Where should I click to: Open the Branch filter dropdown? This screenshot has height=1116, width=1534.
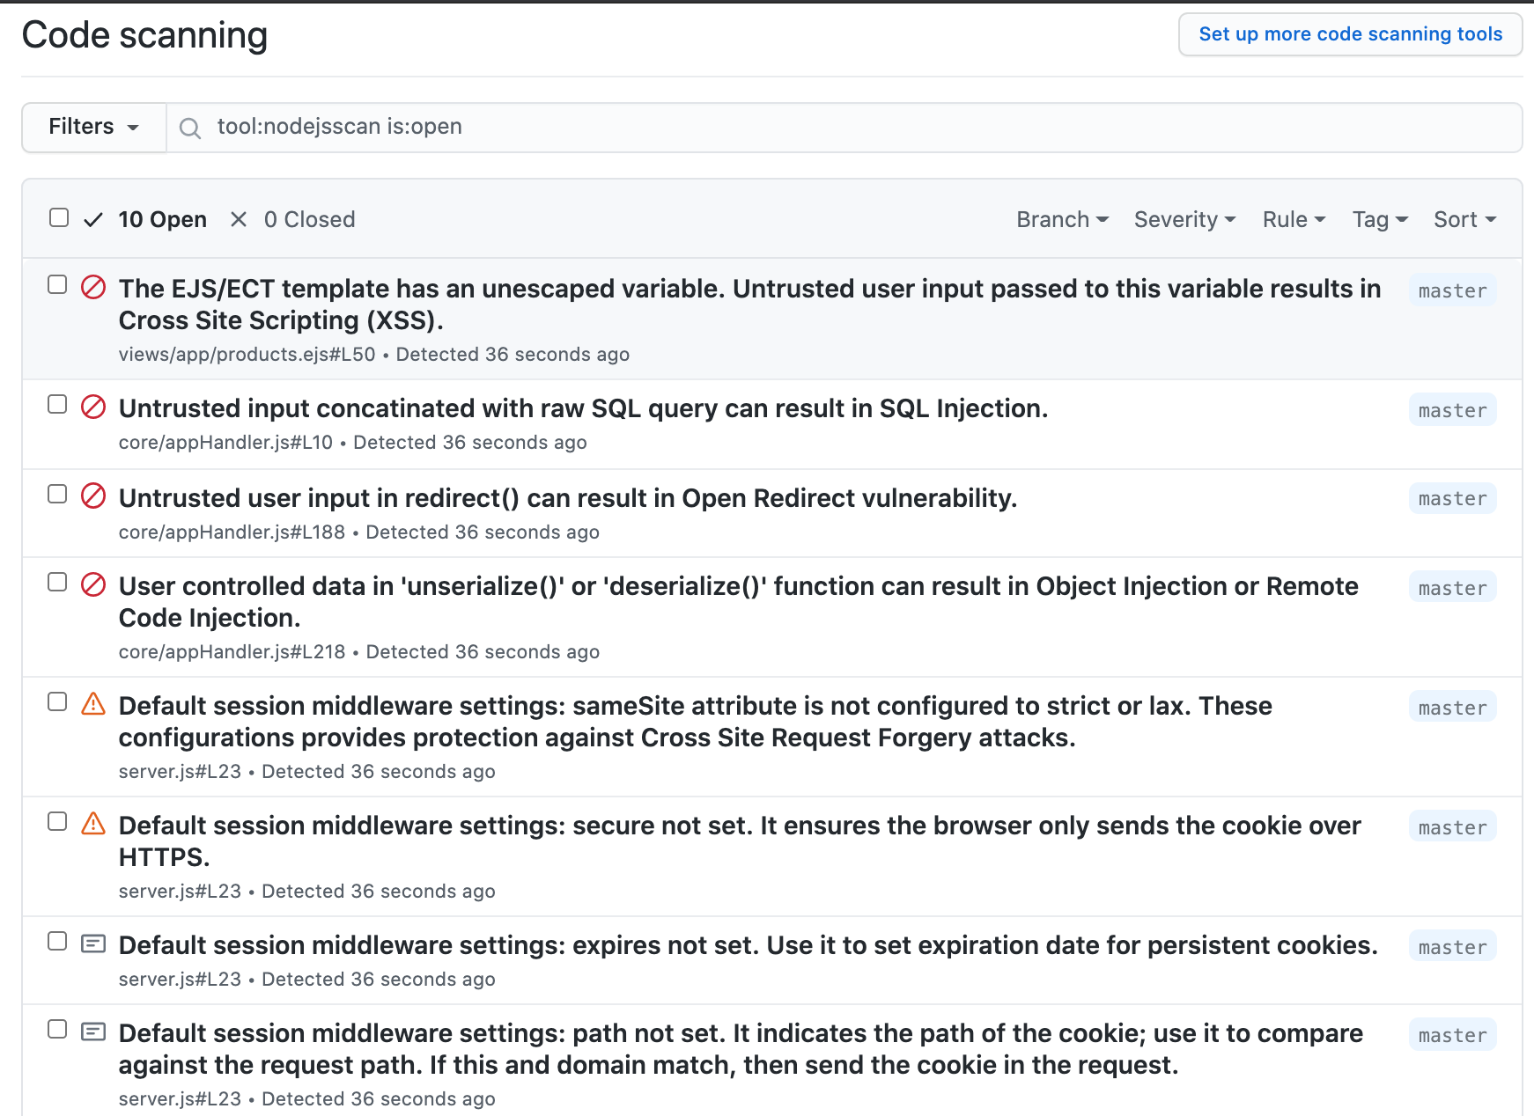tap(1061, 219)
